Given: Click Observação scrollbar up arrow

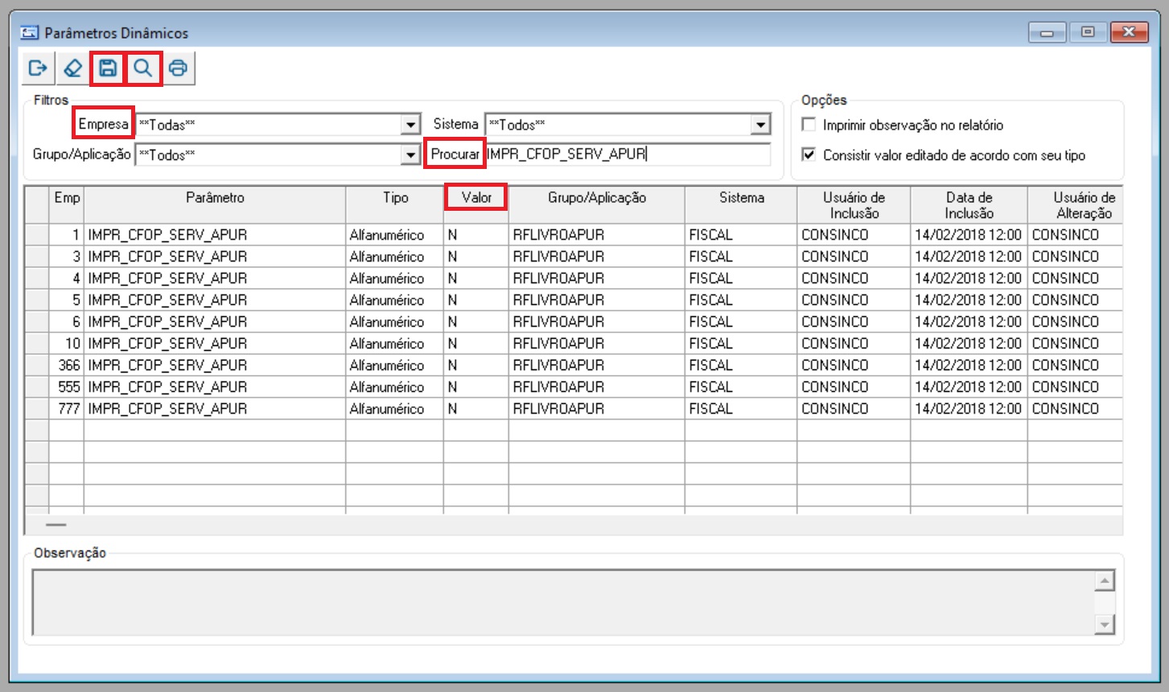Looking at the screenshot, I should (1105, 581).
